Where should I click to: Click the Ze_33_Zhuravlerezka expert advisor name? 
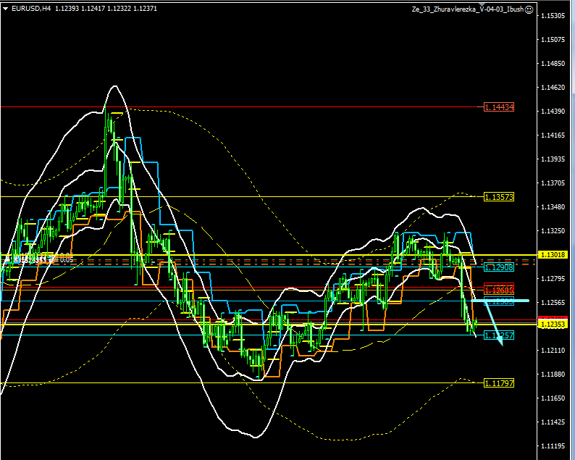pos(468,9)
